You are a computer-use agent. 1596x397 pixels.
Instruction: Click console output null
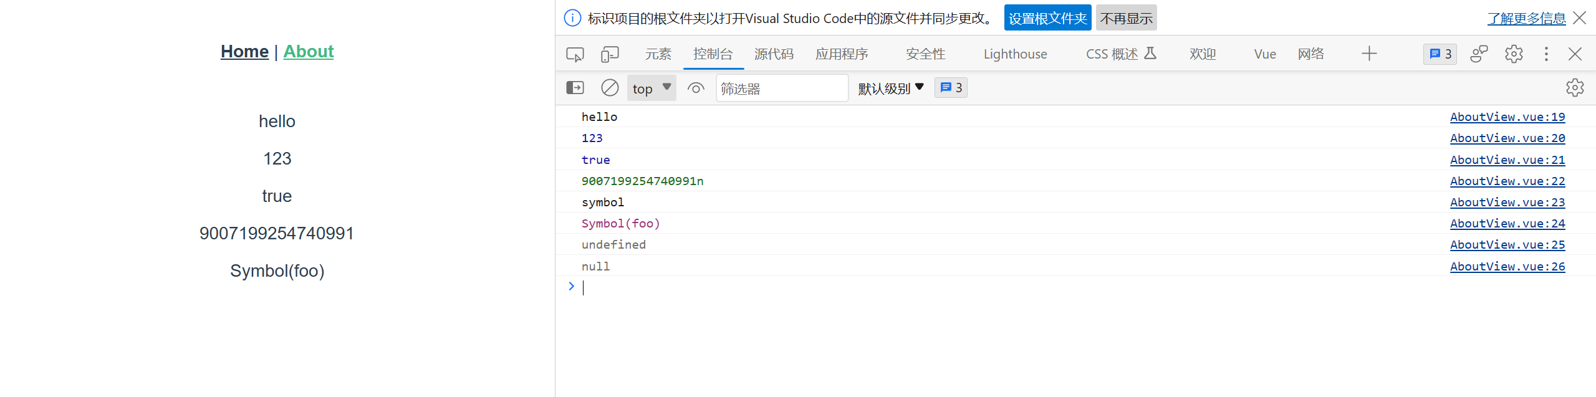(595, 266)
